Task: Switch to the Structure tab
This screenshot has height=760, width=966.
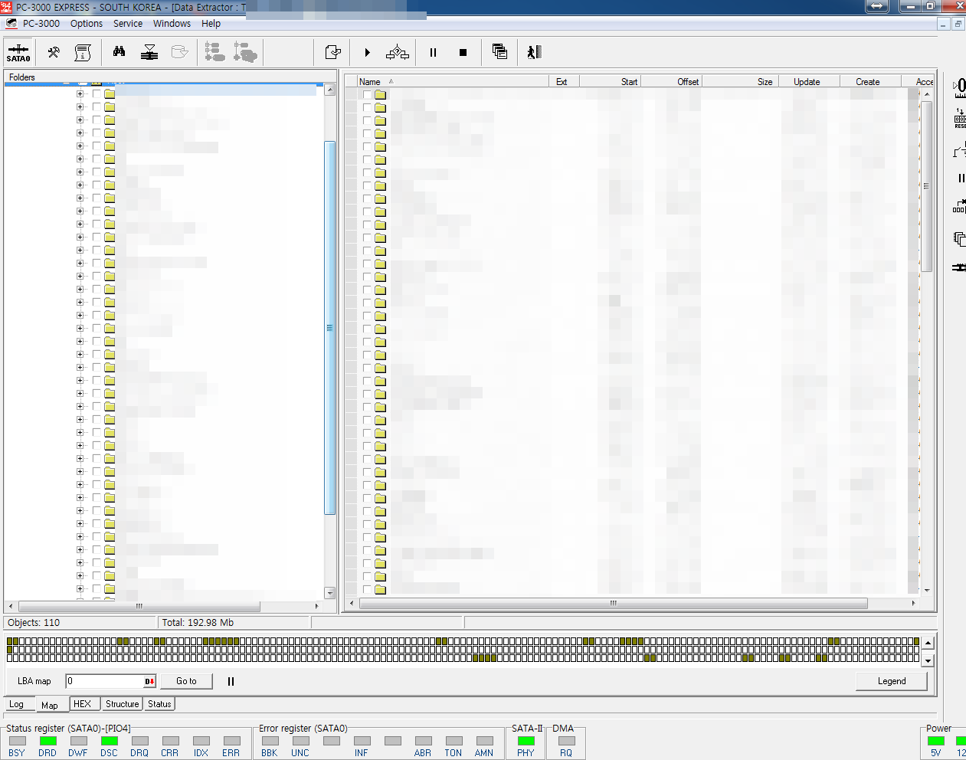Action: [x=123, y=704]
